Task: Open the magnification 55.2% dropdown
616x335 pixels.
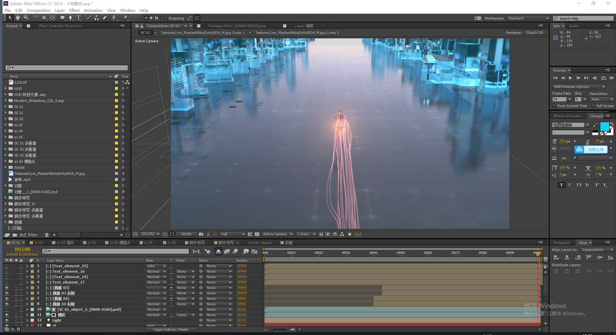Action: click(150, 234)
